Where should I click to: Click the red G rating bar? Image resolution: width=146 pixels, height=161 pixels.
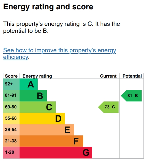[x=56, y=153]
